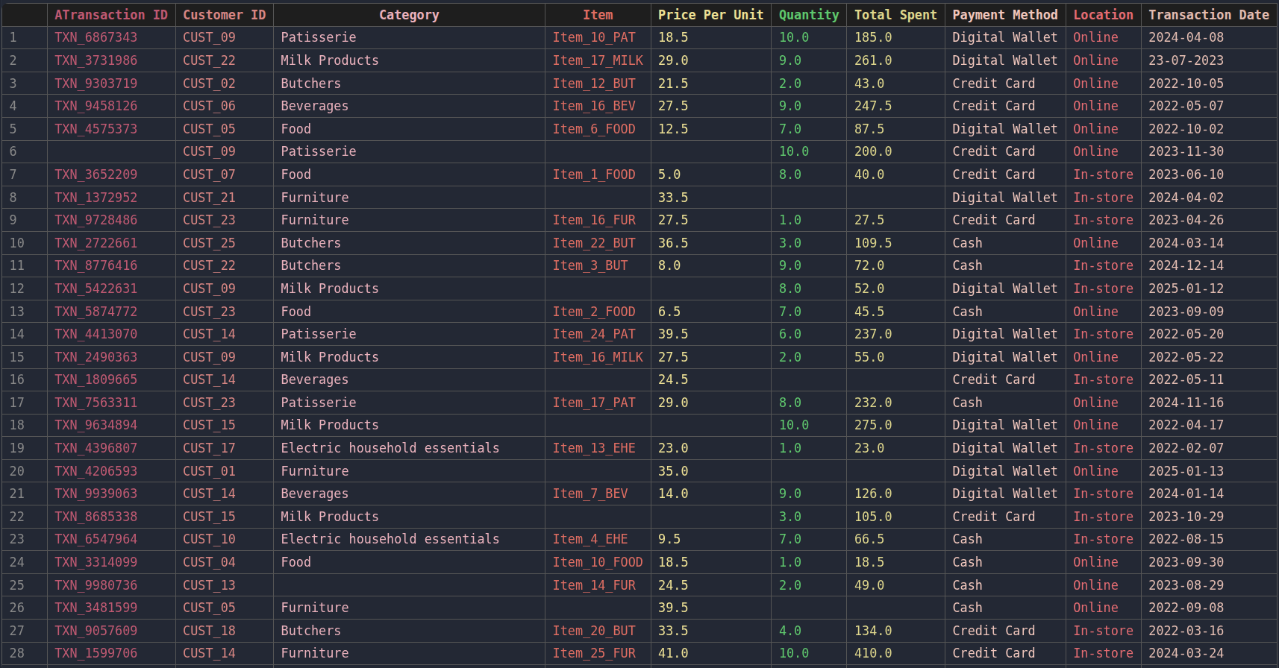Select the Total Spent value 275.0
Screen dimensions: 1279x668
pyautogui.click(x=895, y=425)
